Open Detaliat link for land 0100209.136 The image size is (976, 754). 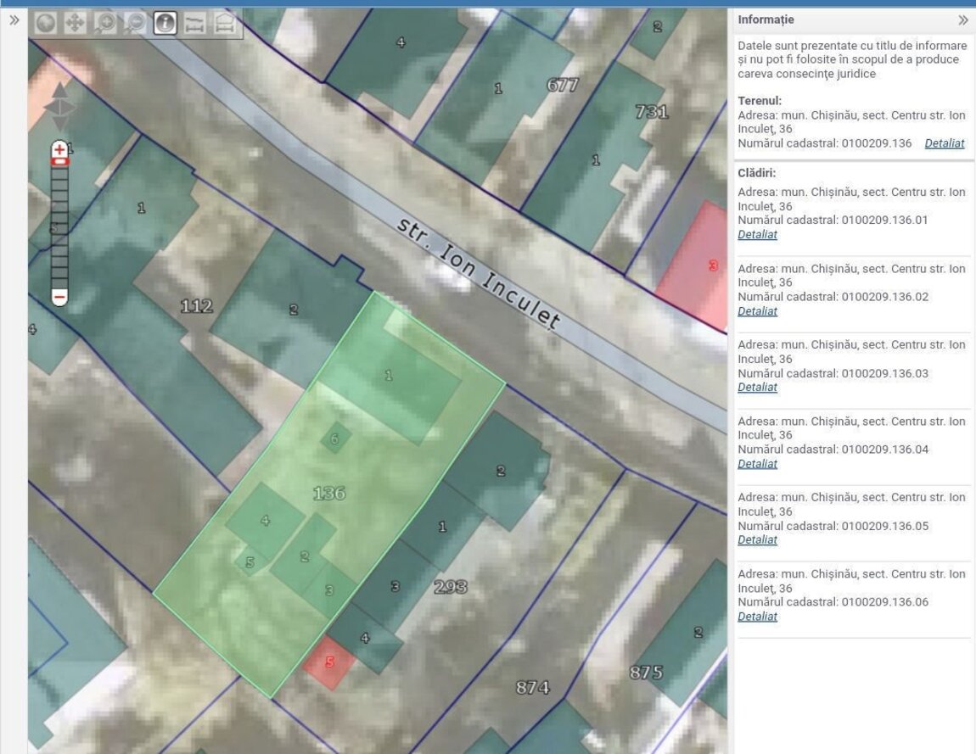pyautogui.click(x=944, y=144)
